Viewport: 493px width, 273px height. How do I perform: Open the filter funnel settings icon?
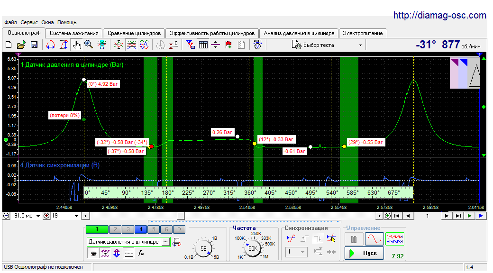click(x=190, y=45)
